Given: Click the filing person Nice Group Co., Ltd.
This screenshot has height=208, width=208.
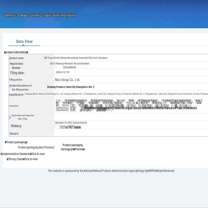Looking at the screenshot, I should (67, 80).
